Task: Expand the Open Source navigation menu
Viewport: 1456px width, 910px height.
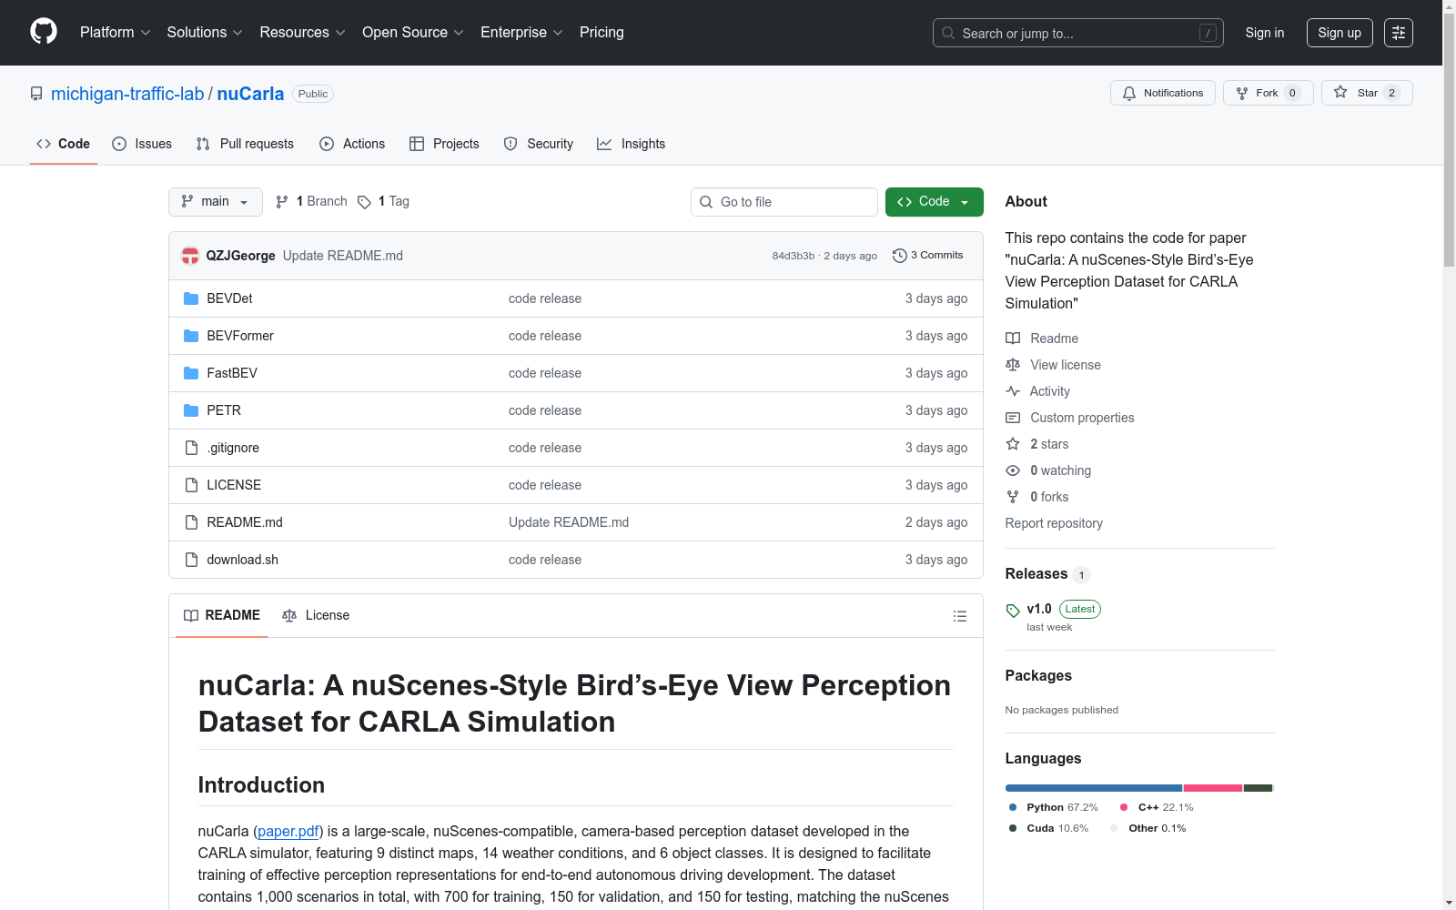Action: coord(413,33)
